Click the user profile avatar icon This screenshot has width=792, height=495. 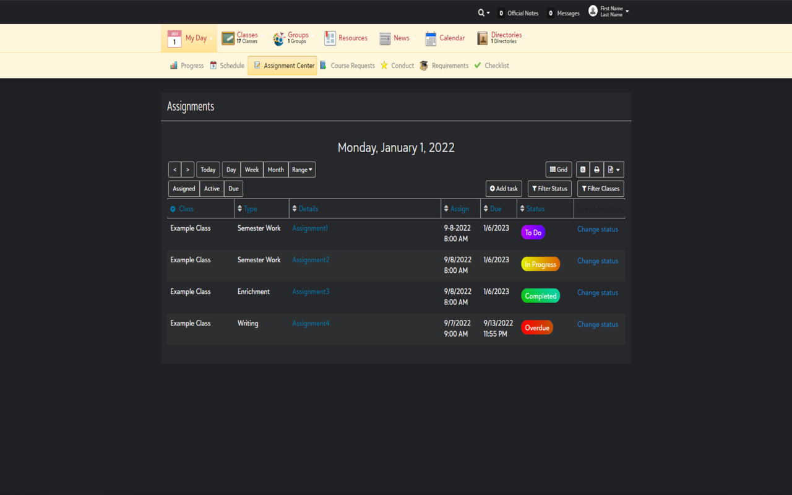click(x=593, y=11)
